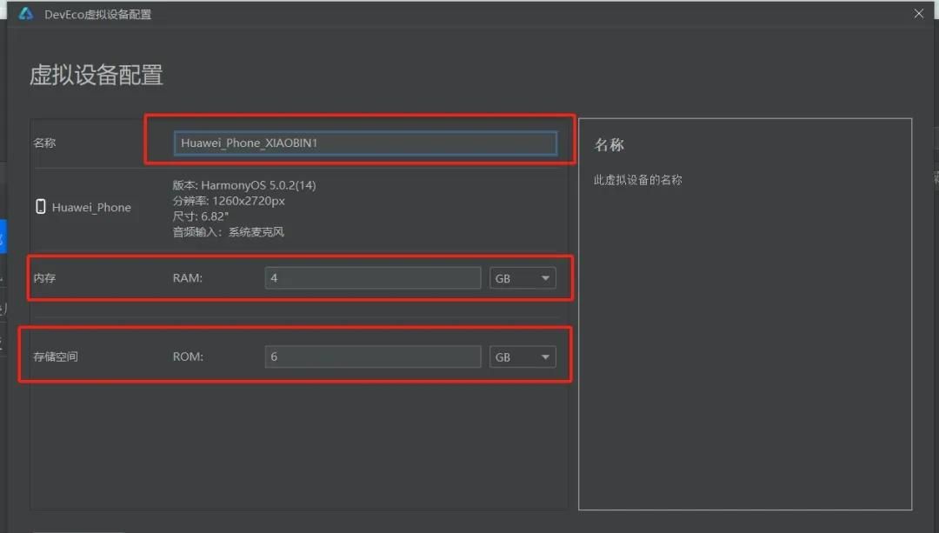This screenshot has width=939, height=533.
Task: Click the dropdown arrow on the ROM unit selector
Action: (x=546, y=356)
